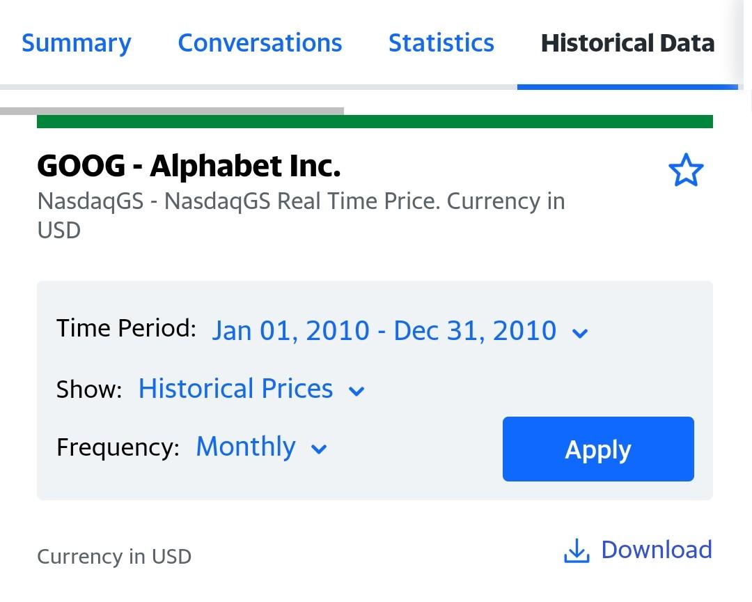Click the gray horizontal scrollbar below tabs

point(172,111)
